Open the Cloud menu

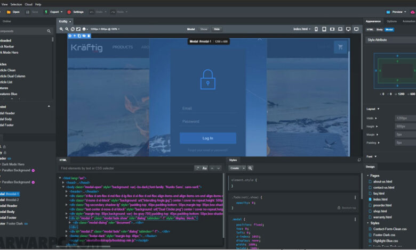[x=28, y=4]
